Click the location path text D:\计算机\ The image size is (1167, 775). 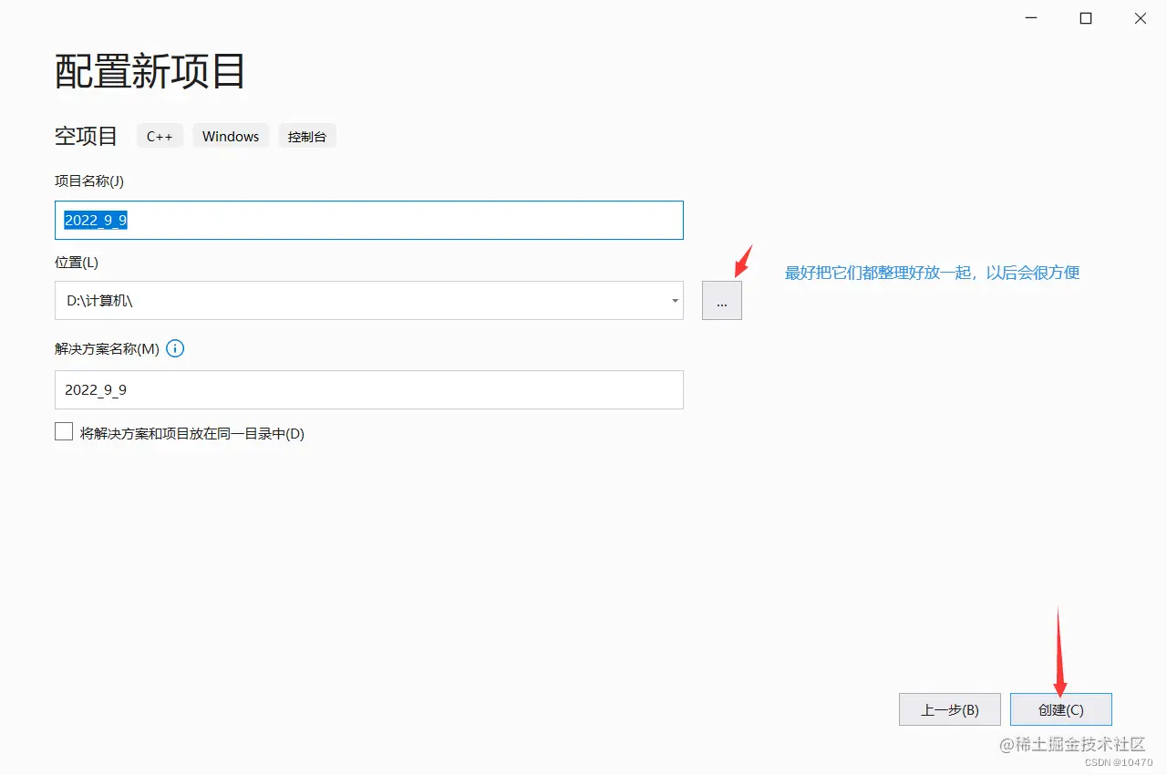(100, 301)
